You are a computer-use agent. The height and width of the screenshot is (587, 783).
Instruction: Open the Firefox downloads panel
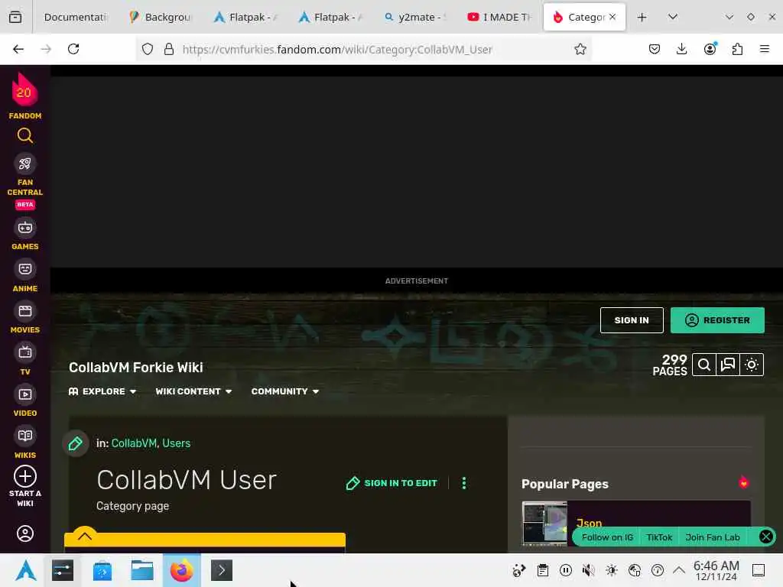coord(681,49)
